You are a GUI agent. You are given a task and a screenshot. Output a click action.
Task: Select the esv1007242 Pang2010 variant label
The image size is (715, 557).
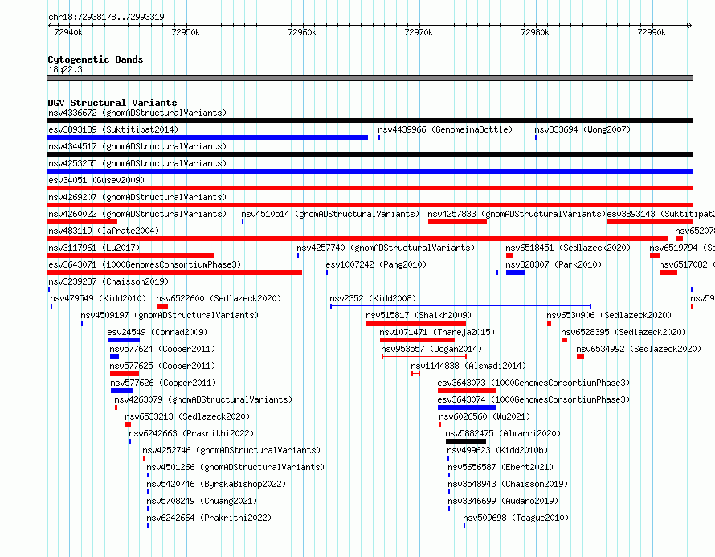point(376,264)
